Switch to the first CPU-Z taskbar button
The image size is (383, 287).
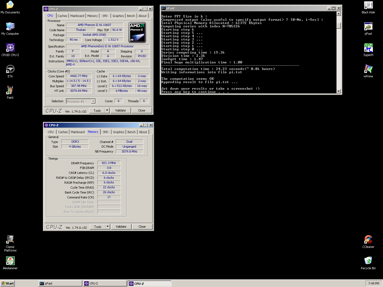[105, 283]
